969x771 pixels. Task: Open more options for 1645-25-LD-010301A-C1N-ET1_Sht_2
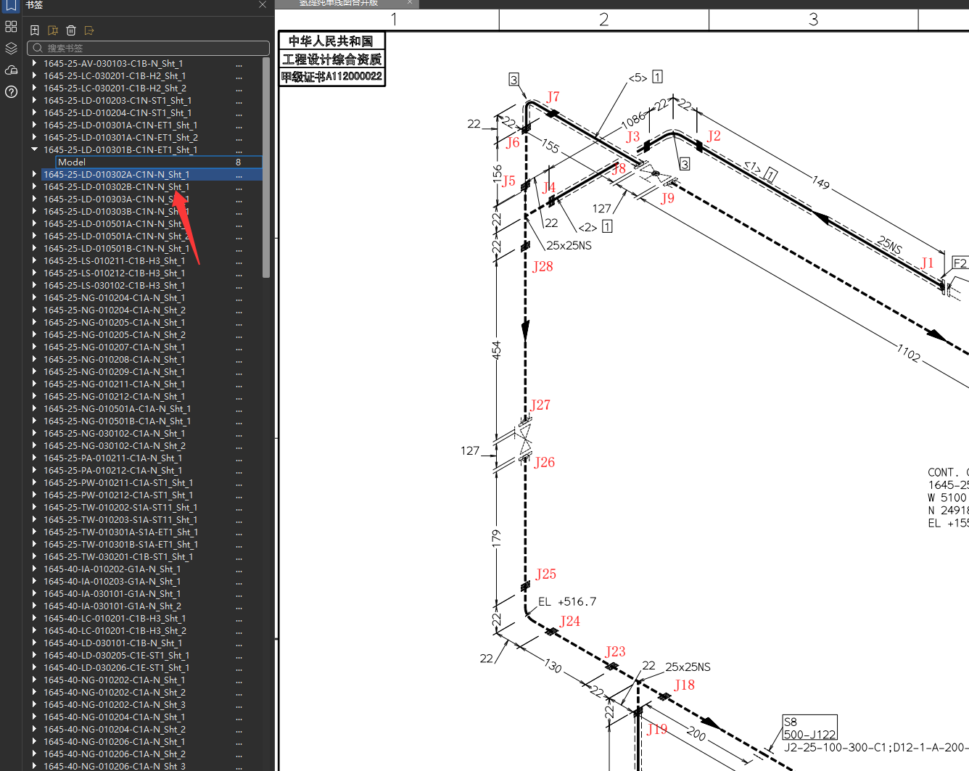click(x=239, y=138)
